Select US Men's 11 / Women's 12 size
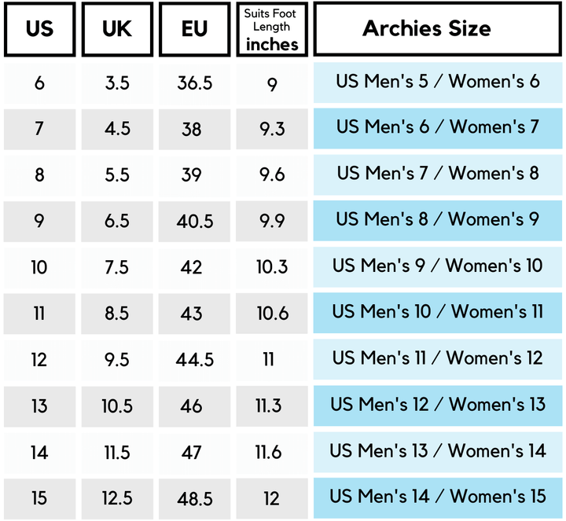 pos(438,359)
